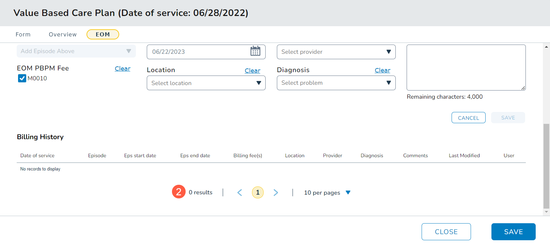The image size is (550, 245).
Task: Open the Select problem diagnosis dropdown
Action: coord(336,83)
